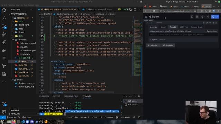This screenshot has height=124, width=221.
Task: Select the TraceQL query type
Action: [x=173, y=27]
